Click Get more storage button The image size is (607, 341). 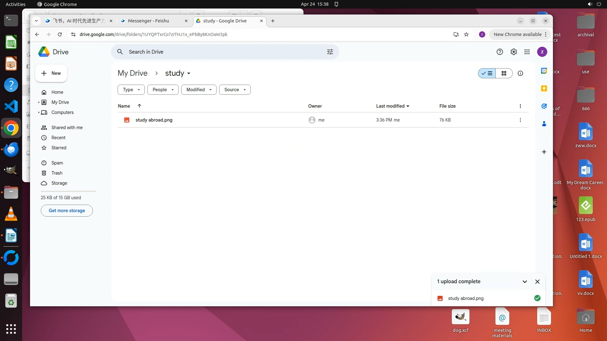coord(67,211)
